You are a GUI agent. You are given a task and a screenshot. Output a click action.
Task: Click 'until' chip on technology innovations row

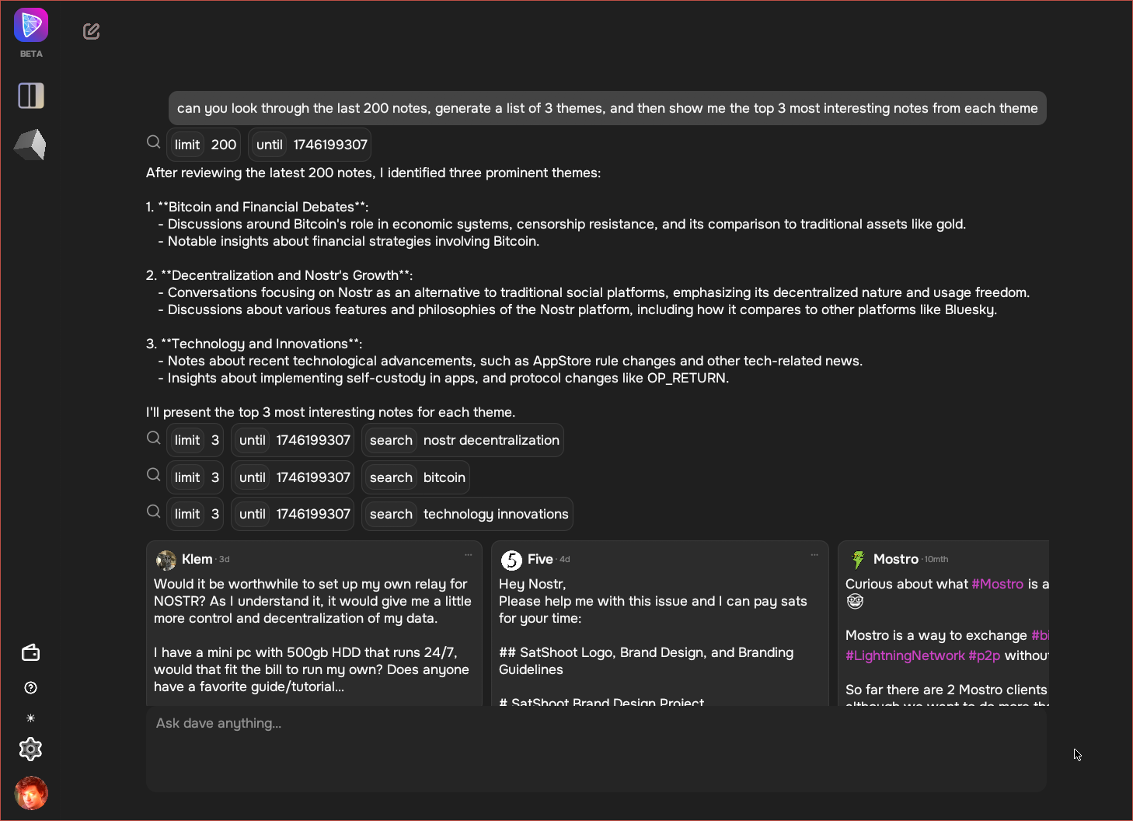tap(293, 514)
